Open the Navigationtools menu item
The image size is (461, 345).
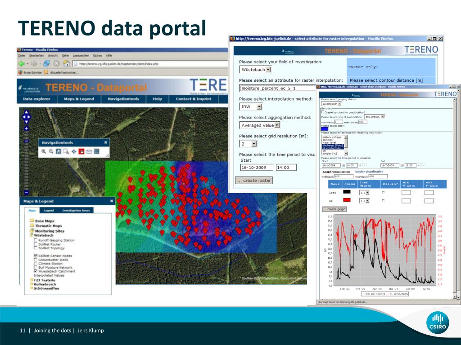[123, 99]
